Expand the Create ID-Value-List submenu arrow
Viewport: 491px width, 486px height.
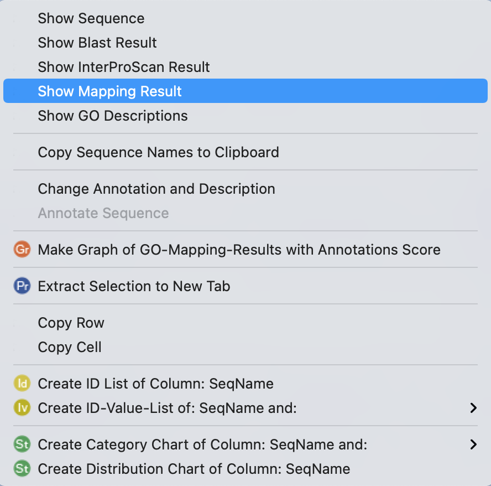473,408
